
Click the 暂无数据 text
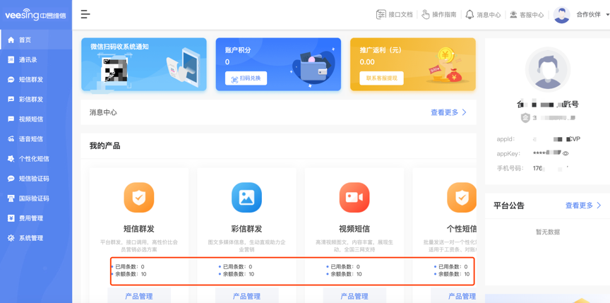click(548, 232)
